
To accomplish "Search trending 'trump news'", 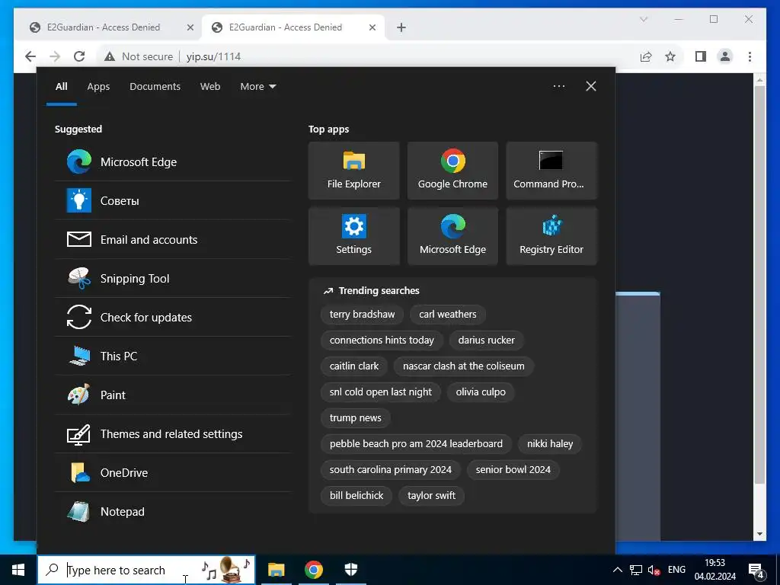I will pyautogui.click(x=355, y=417).
